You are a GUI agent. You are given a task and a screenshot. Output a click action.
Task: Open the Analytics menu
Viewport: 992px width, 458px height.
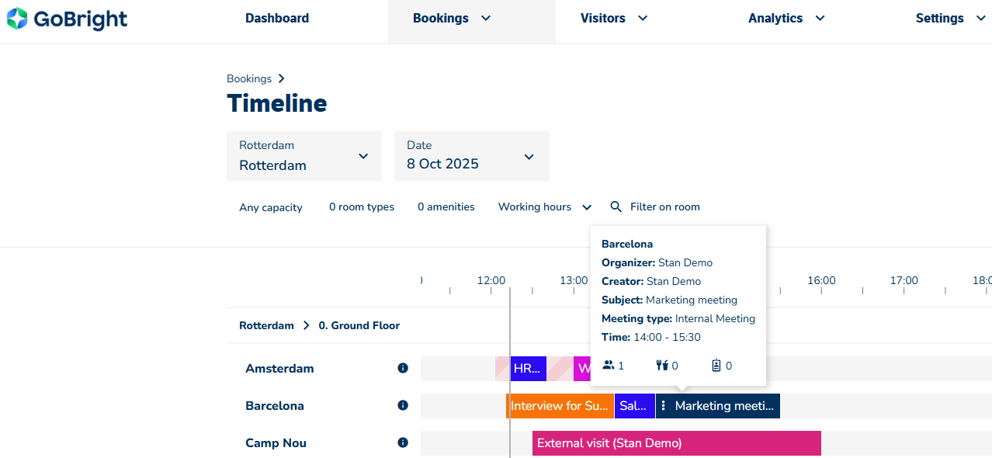coord(786,19)
